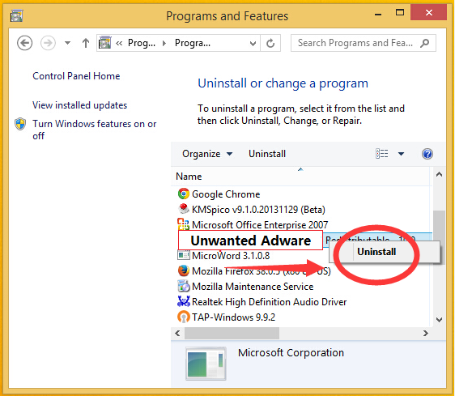Screen dimensions: 455x396
Task: Select the Realtek Audio Driver icon
Action: tap(184, 301)
